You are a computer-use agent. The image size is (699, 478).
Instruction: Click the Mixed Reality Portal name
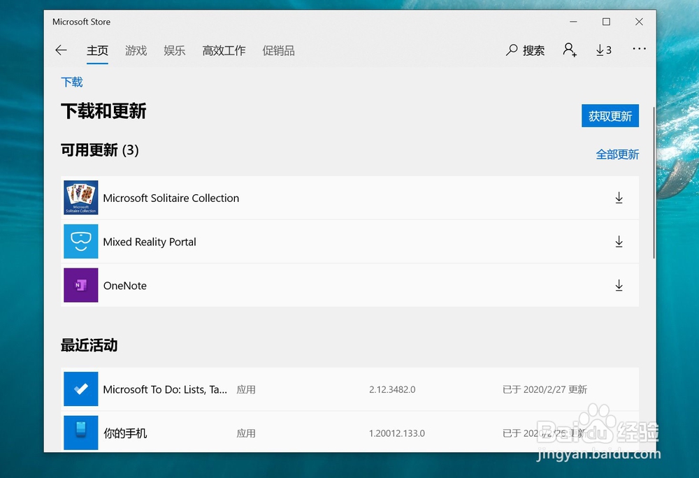click(150, 242)
